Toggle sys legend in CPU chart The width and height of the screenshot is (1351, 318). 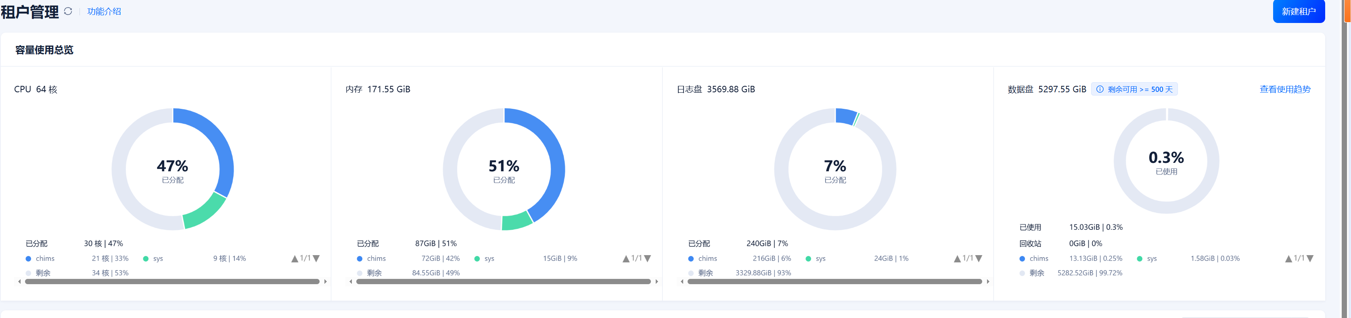pyautogui.click(x=153, y=258)
